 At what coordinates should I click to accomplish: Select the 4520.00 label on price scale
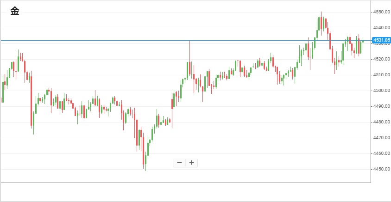381,59
